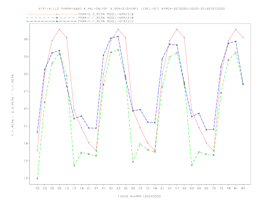Click x-axis tick label 75
Image resolution: width=265 pixels, height=205 pixels.
click(x=221, y=188)
